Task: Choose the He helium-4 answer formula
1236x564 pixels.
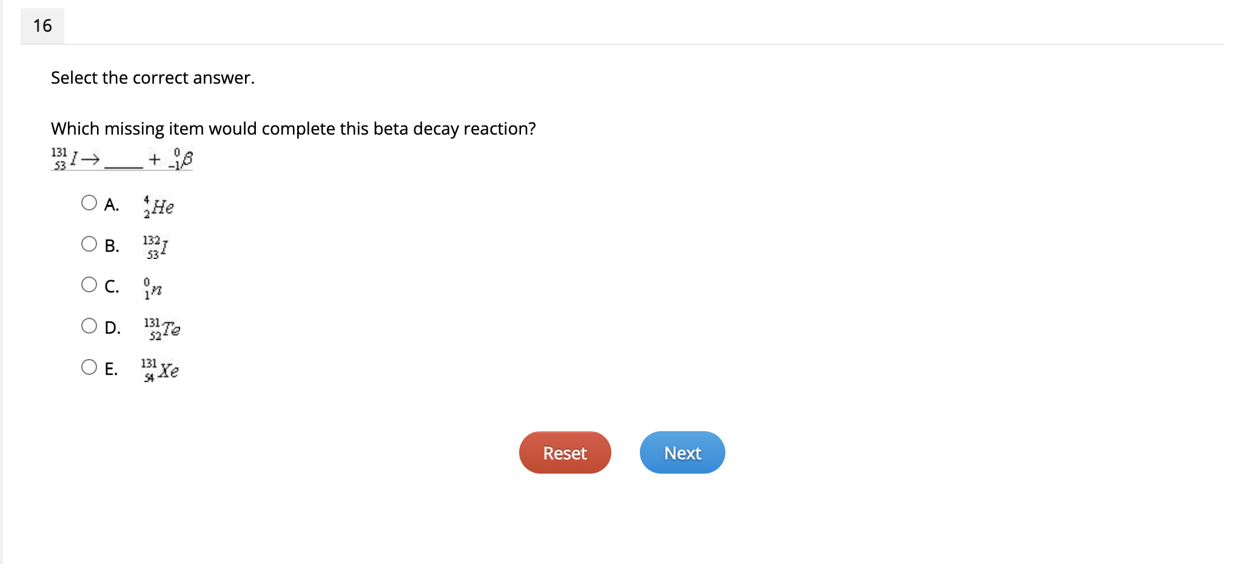Action: [x=158, y=206]
